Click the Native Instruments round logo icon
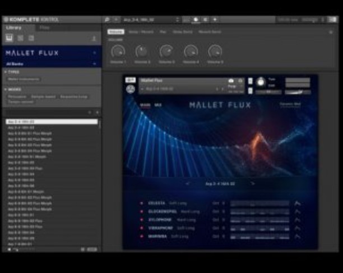 click(x=131, y=89)
